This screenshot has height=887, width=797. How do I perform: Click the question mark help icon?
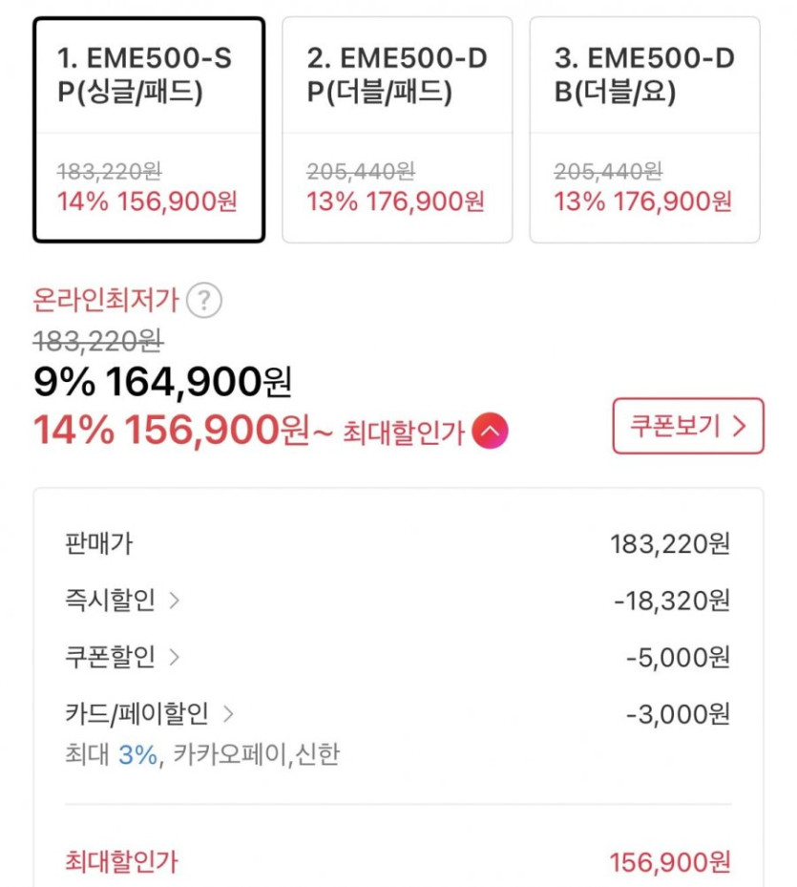(204, 302)
